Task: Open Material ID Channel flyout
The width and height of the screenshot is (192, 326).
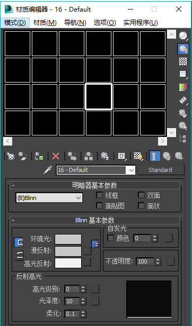Action: point(121,156)
